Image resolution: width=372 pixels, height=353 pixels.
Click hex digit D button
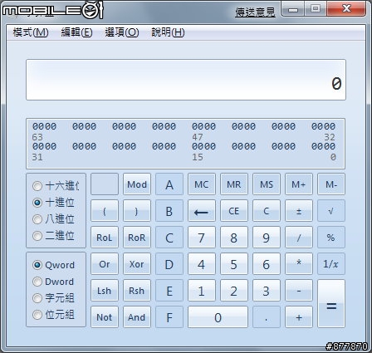169,264
